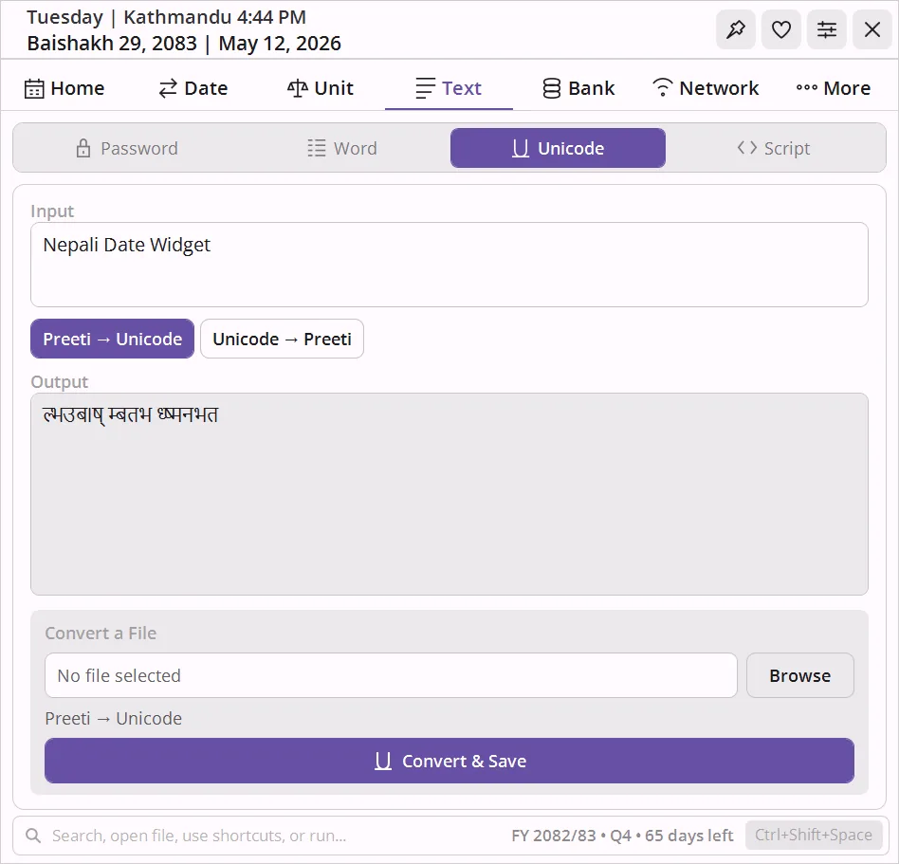Click Preeti → Unicode label under file field
The height and width of the screenshot is (864, 899).
tap(114, 718)
